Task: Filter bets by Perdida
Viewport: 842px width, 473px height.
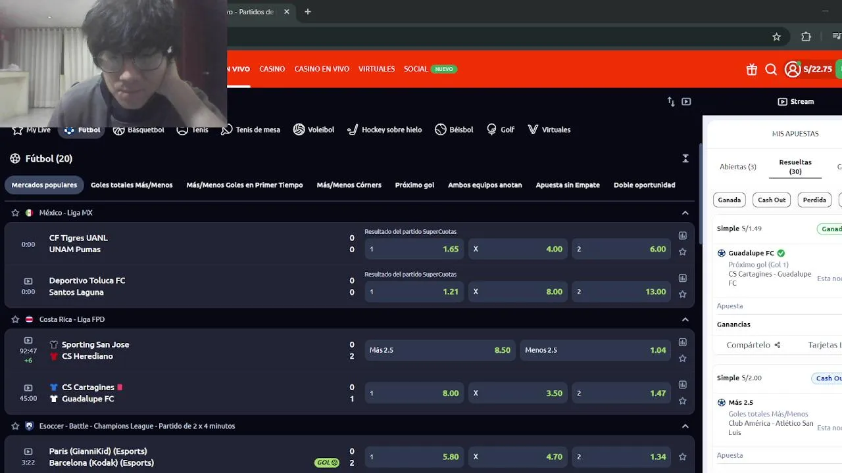Action: click(x=814, y=200)
